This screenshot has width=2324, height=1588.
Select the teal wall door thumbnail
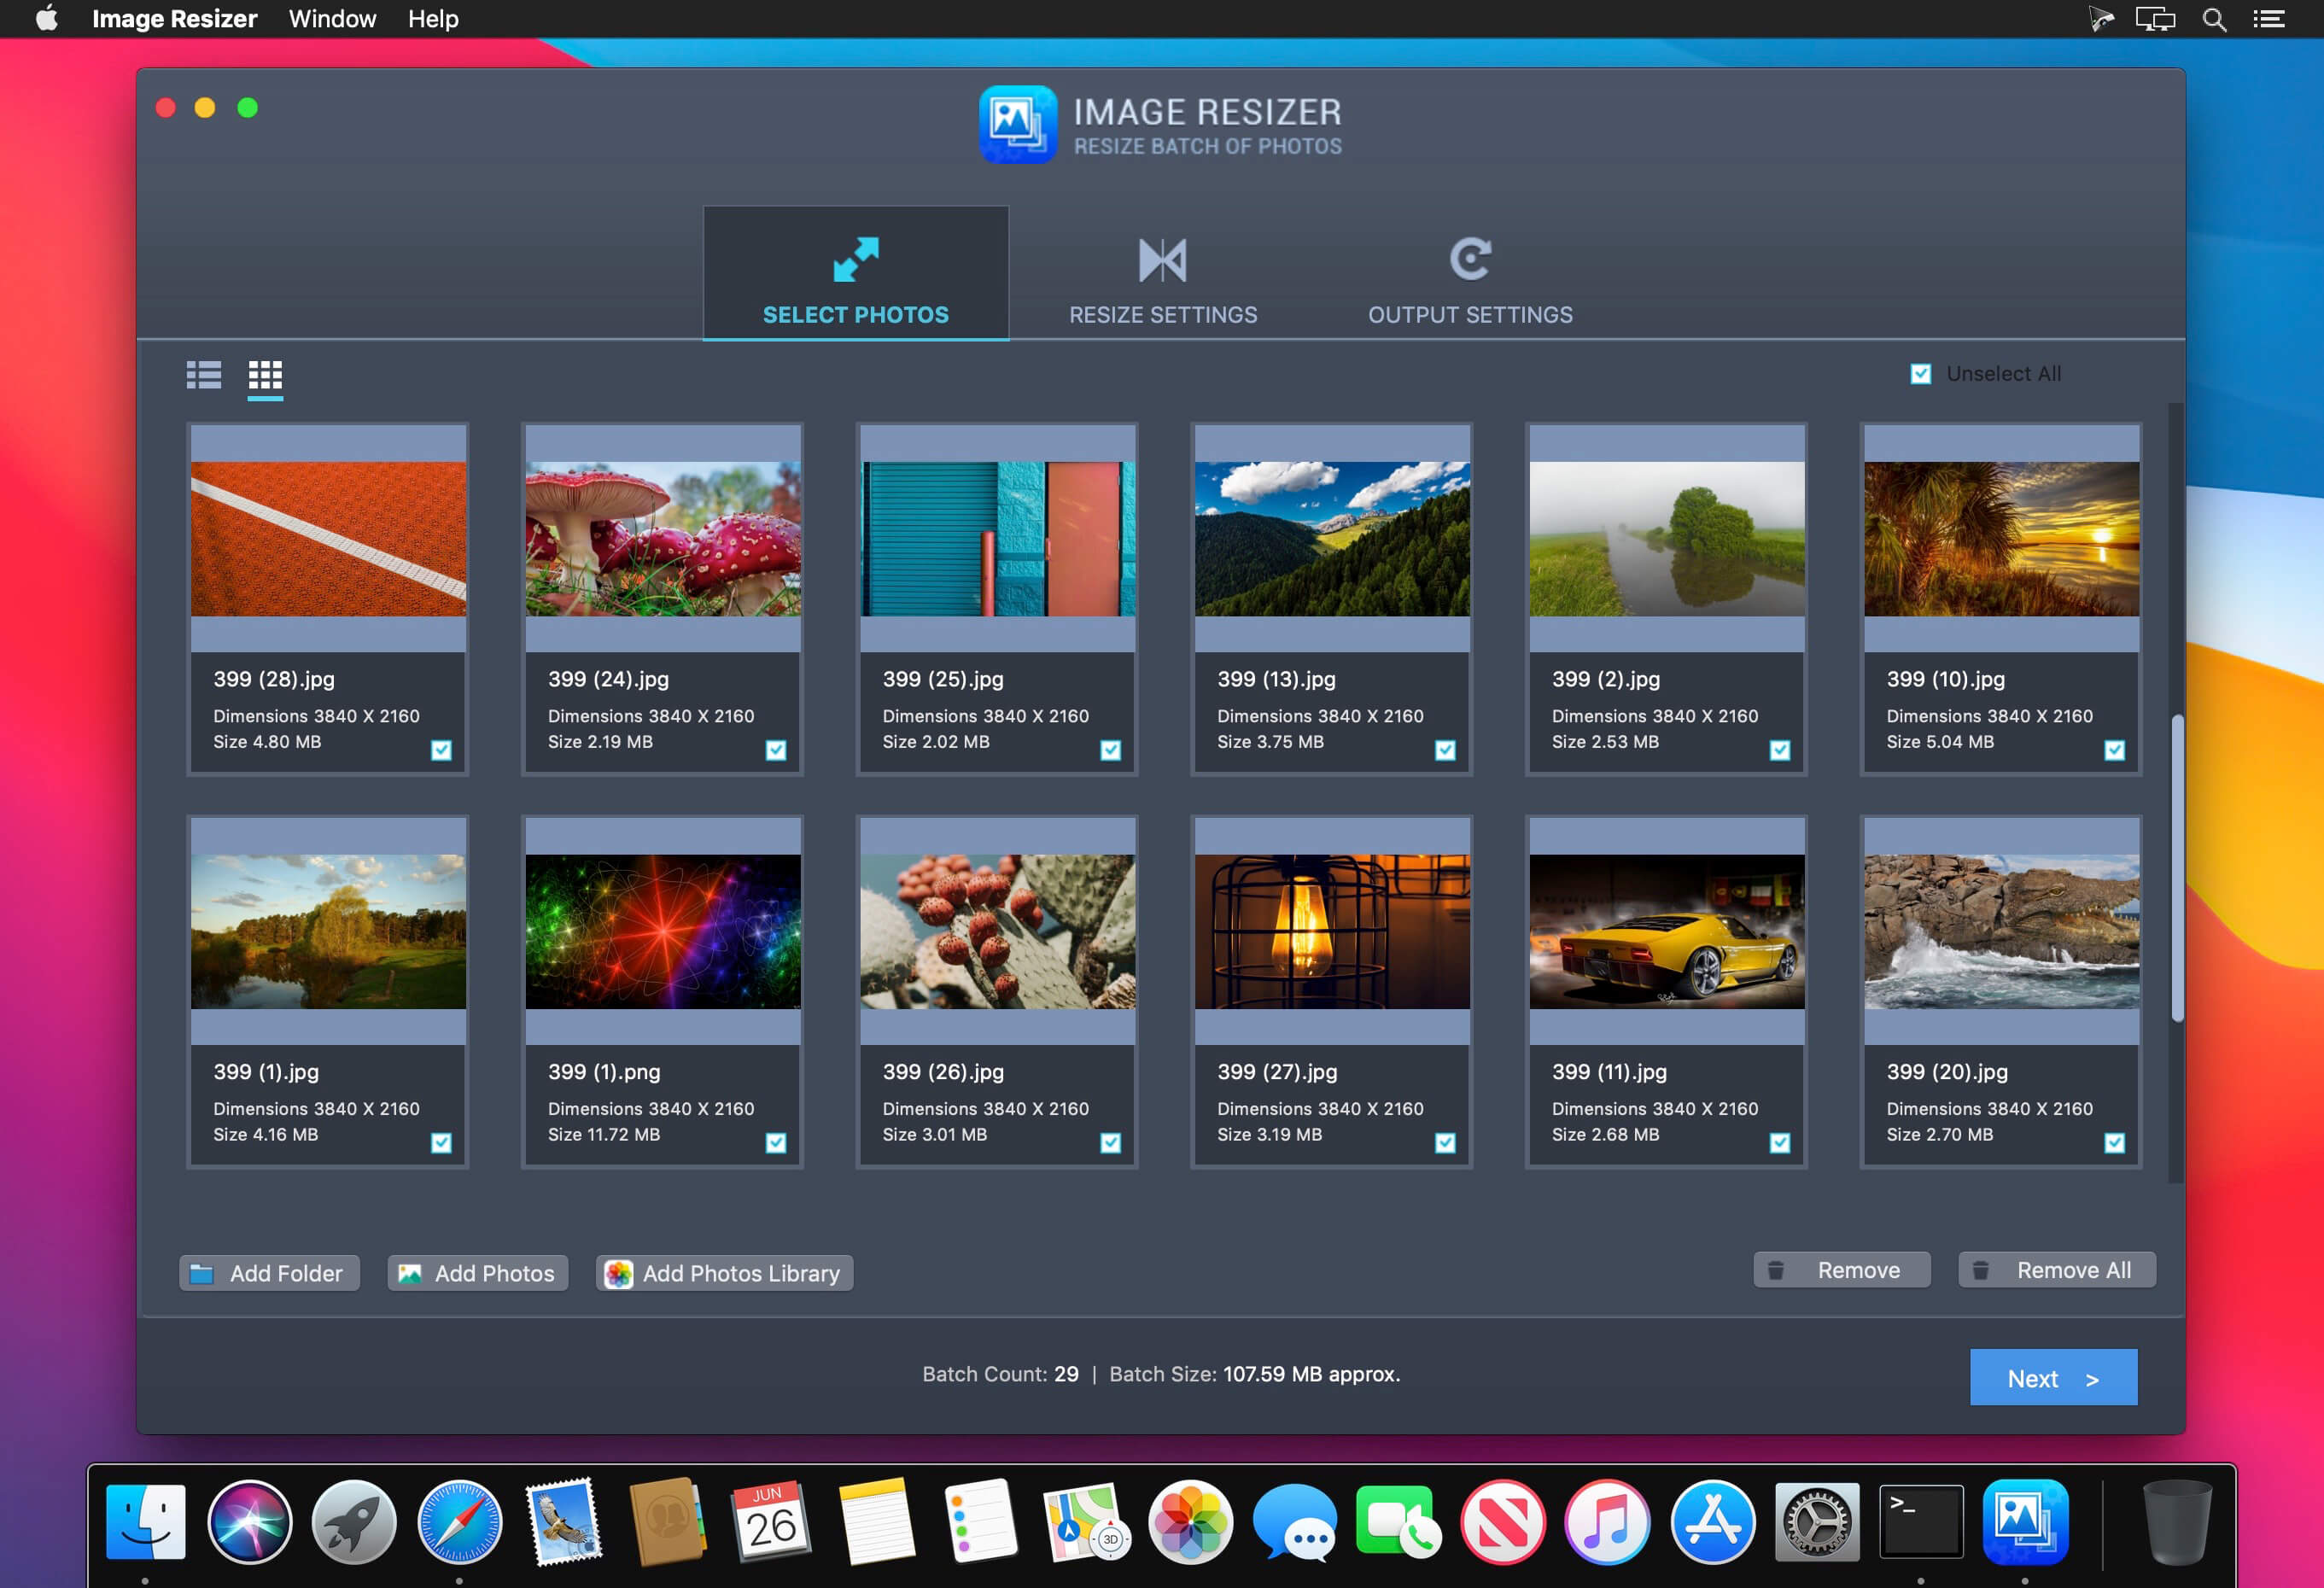(998, 539)
